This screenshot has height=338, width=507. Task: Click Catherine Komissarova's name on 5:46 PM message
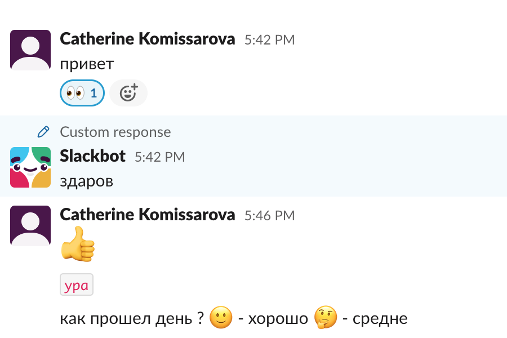(147, 215)
